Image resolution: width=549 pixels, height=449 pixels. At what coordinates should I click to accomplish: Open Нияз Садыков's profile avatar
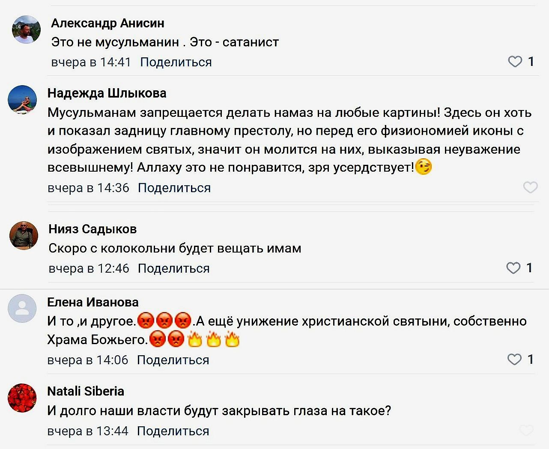[24, 235]
